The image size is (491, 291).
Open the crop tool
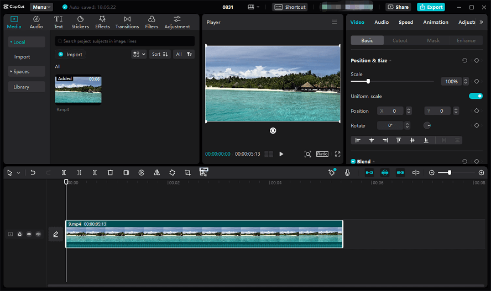point(187,172)
